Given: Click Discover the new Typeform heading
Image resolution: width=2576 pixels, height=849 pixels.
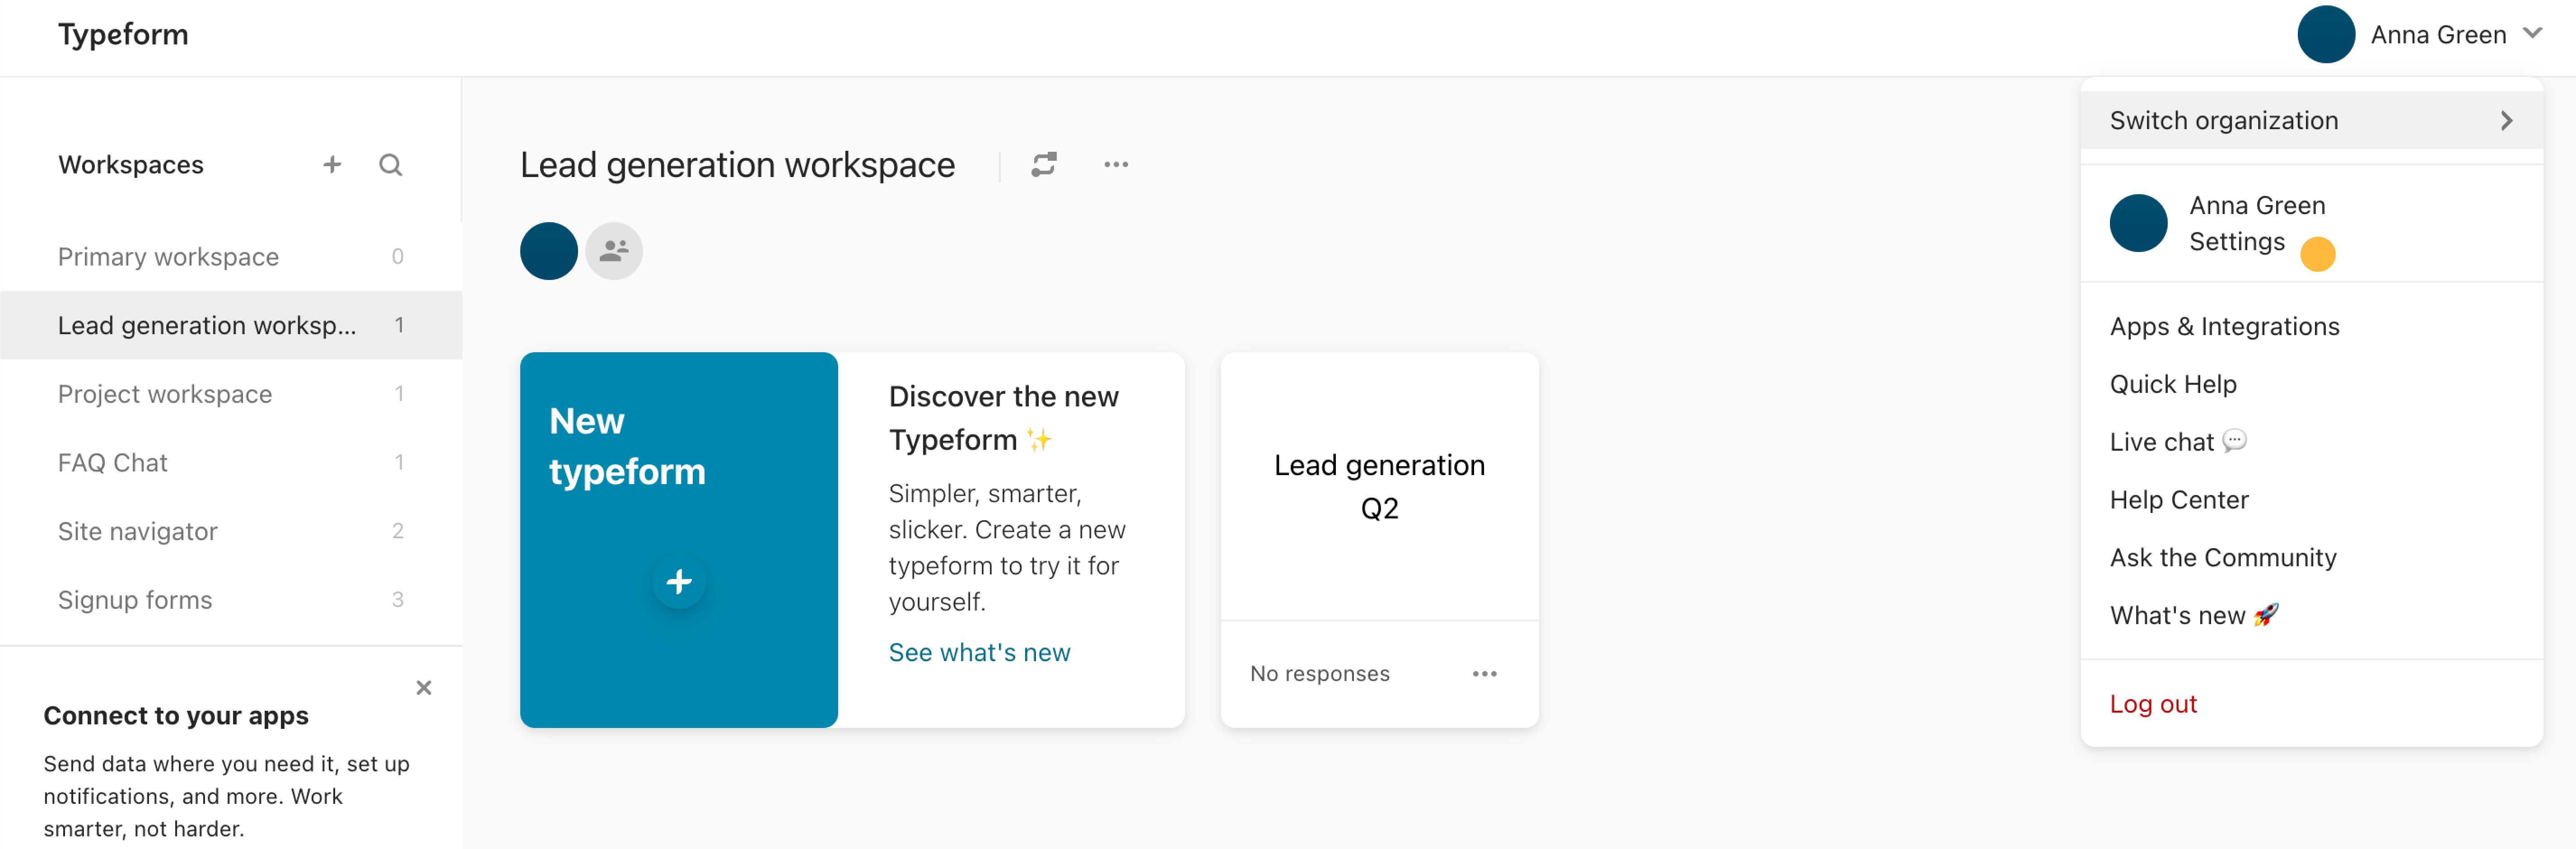Looking at the screenshot, I should pyautogui.click(x=1003, y=418).
